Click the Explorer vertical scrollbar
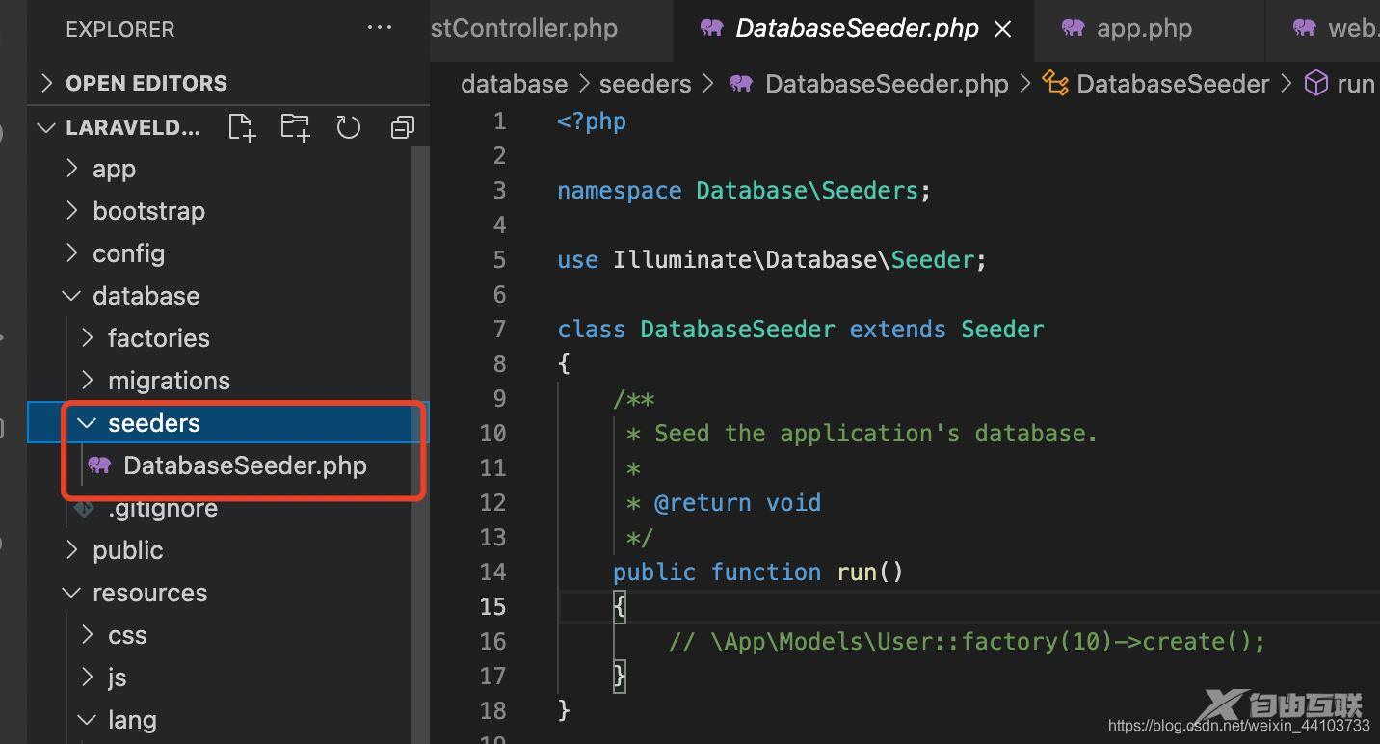The width and height of the screenshot is (1380, 744). click(x=419, y=443)
